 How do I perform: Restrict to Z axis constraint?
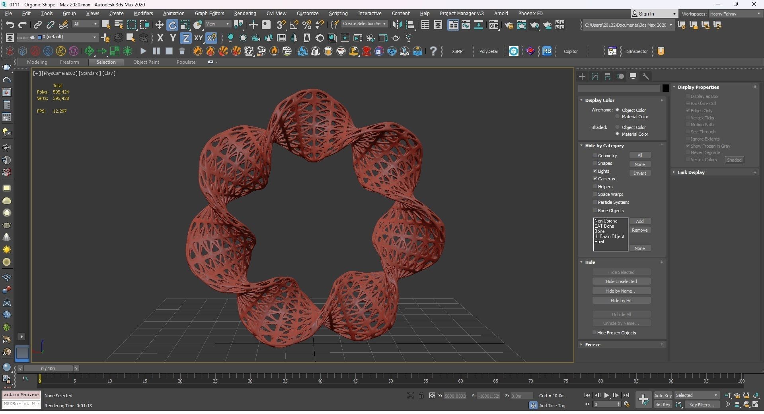[x=186, y=38]
